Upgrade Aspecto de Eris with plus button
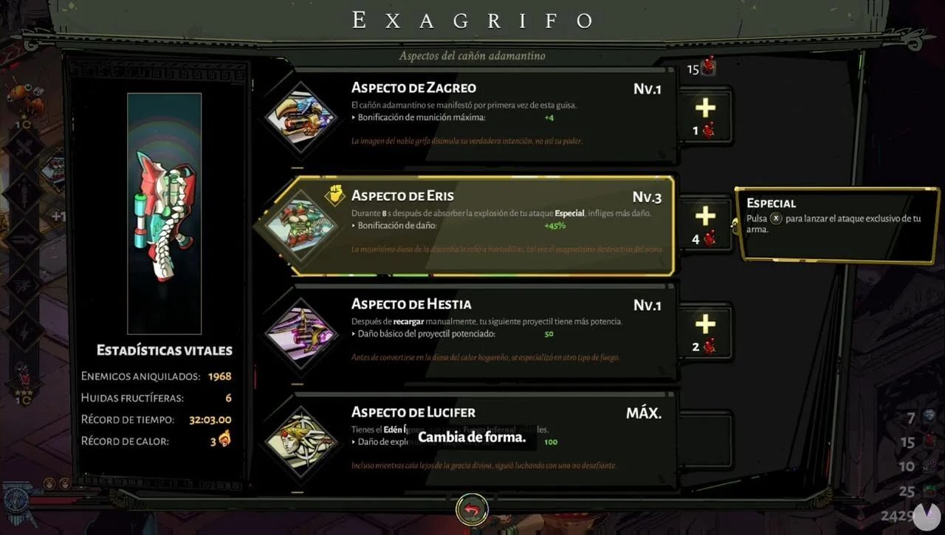Image resolution: width=945 pixels, height=535 pixels. 706,224
